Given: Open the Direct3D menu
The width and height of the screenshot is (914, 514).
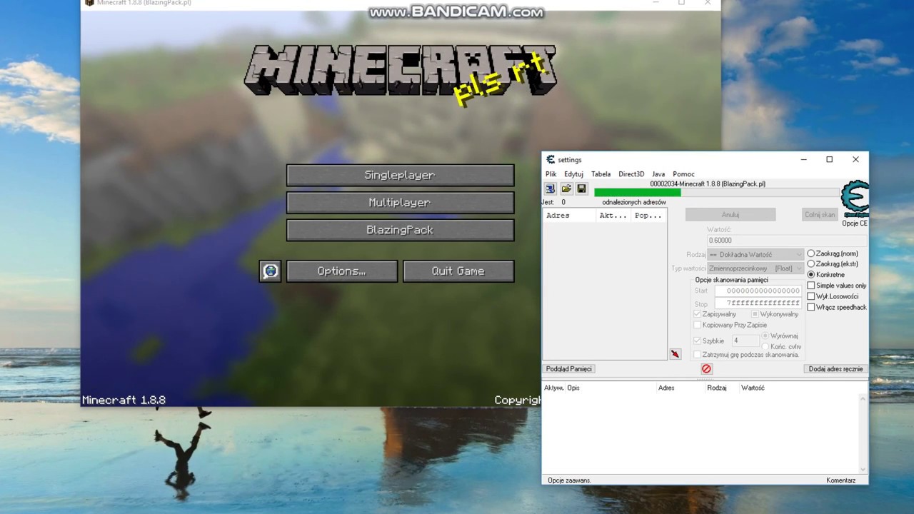Looking at the screenshot, I should 631,174.
